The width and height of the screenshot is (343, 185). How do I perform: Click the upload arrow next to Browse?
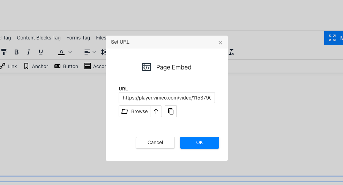click(156, 111)
